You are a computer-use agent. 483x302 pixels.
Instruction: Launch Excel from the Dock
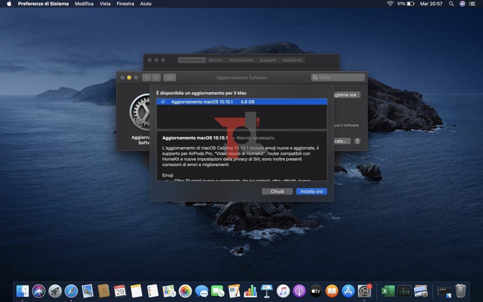(388, 291)
